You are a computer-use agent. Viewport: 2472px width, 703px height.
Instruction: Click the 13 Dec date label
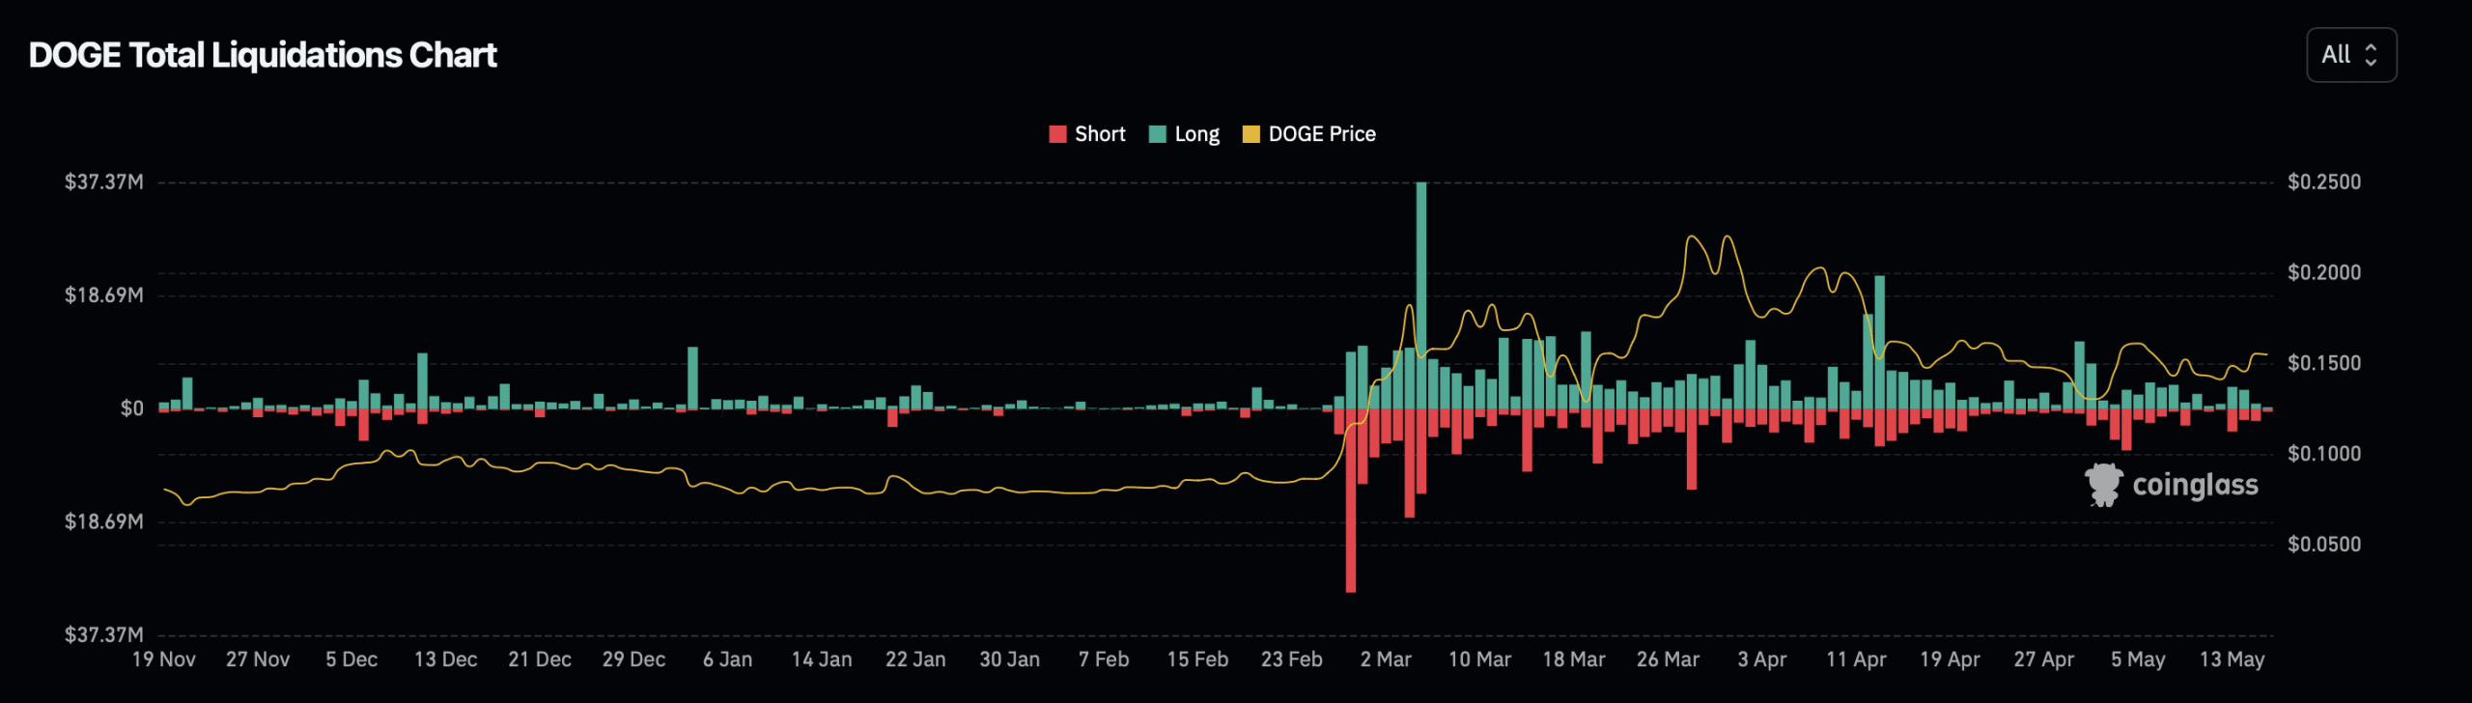click(x=446, y=660)
